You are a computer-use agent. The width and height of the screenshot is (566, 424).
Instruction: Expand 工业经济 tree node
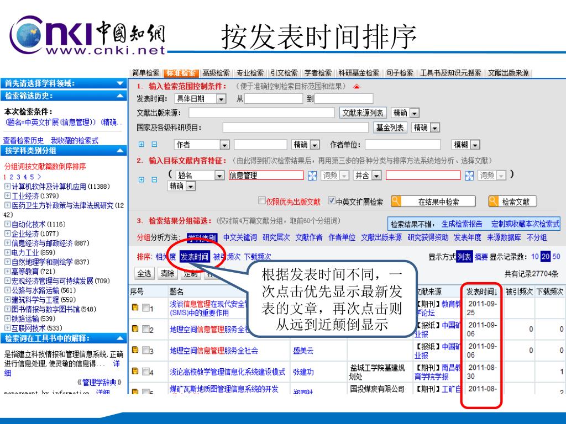tap(7, 196)
